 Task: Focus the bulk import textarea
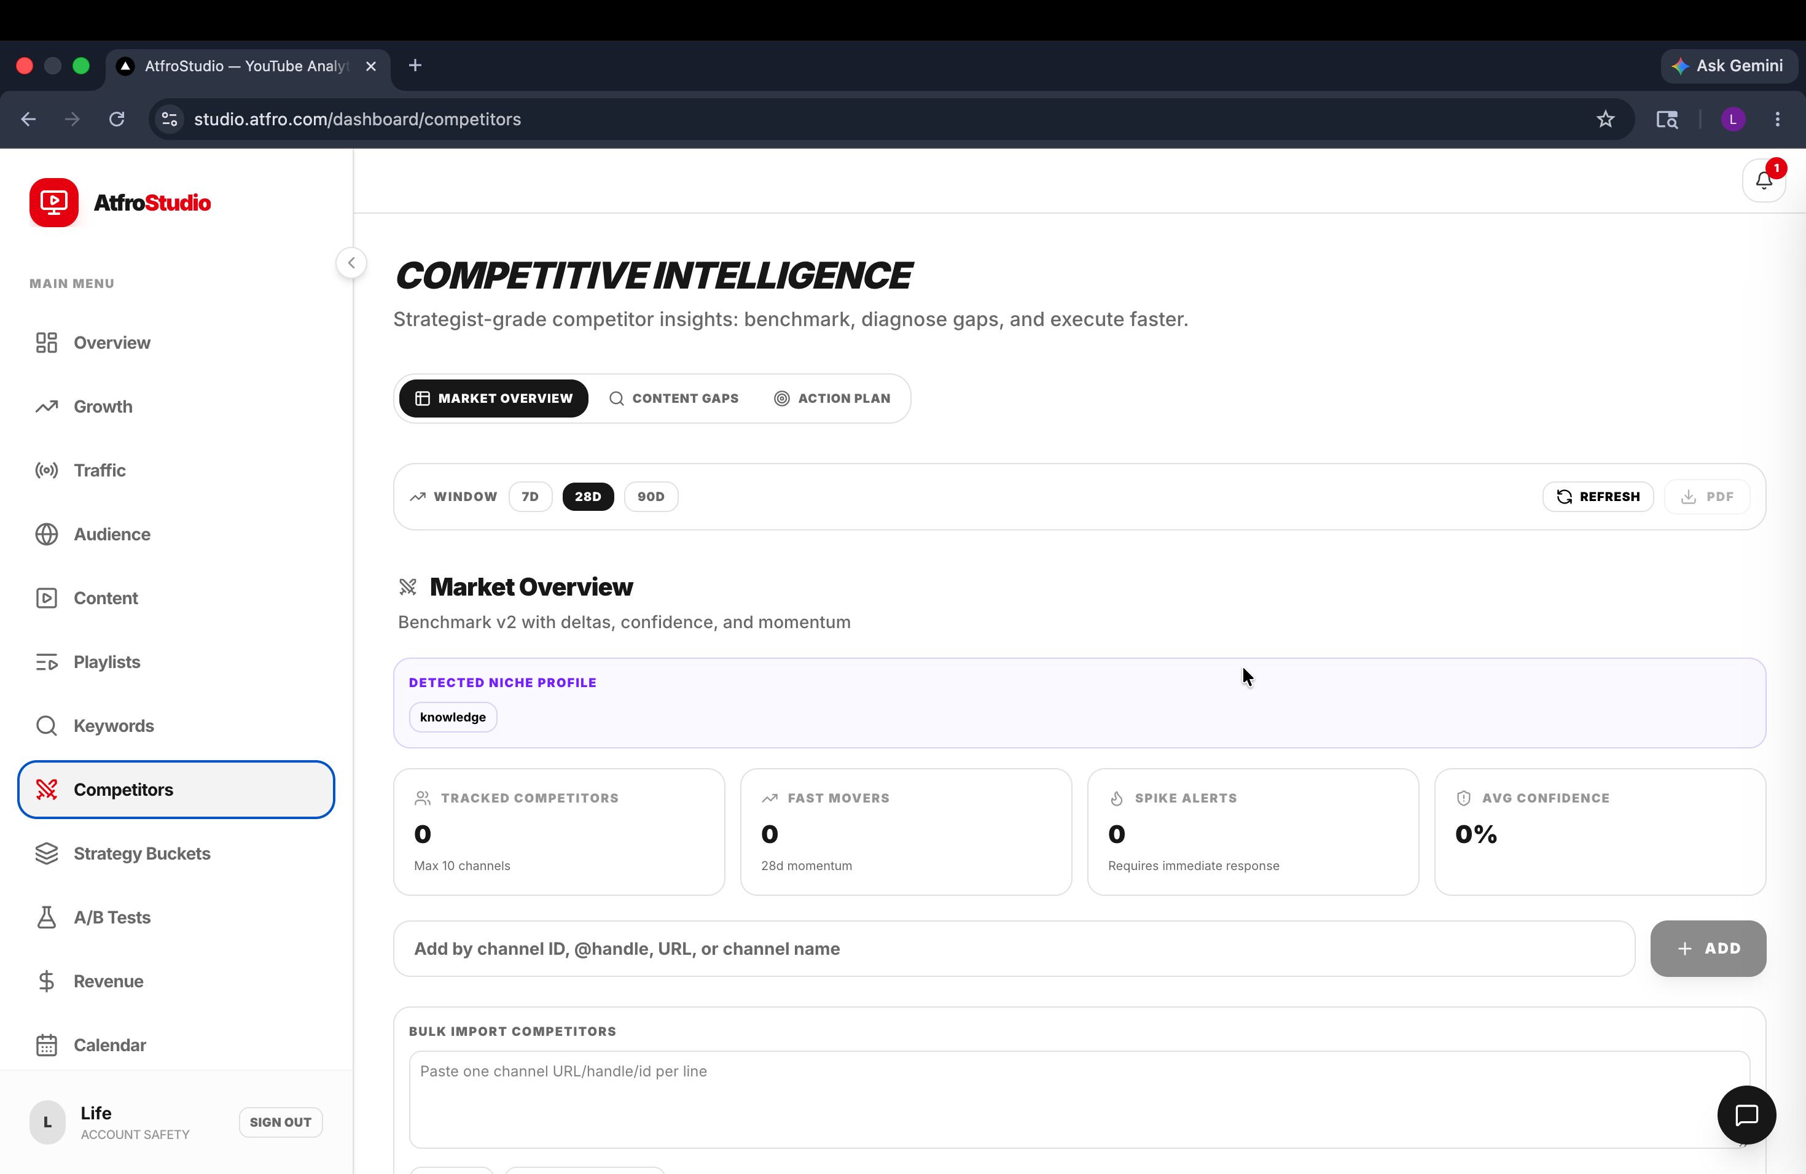1080,1100
